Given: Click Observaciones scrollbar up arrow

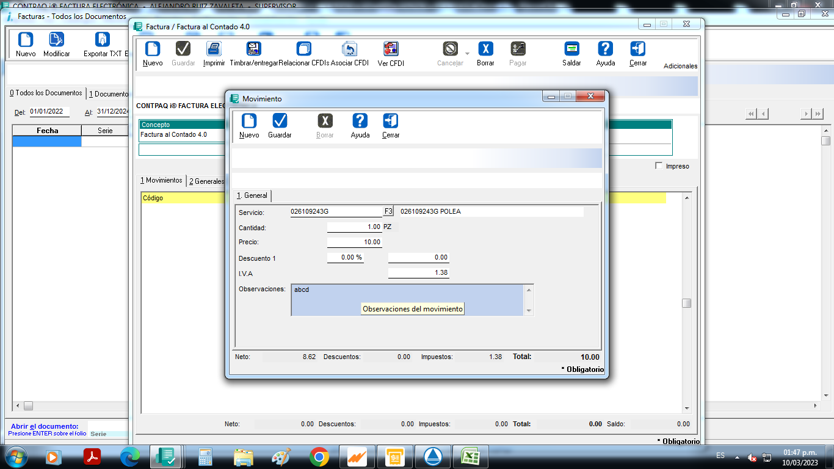Looking at the screenshot, I should coord(529,289).
